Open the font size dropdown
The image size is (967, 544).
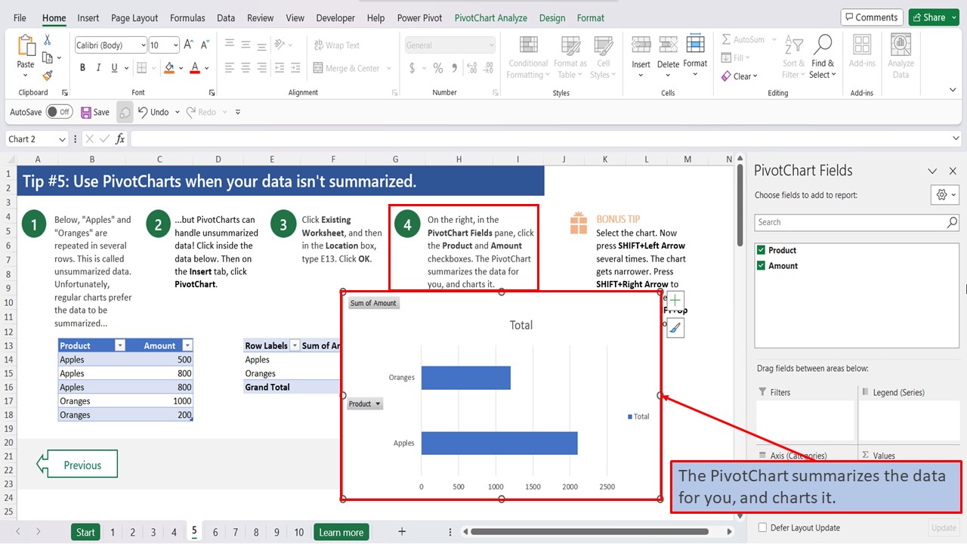pos(175,45)
